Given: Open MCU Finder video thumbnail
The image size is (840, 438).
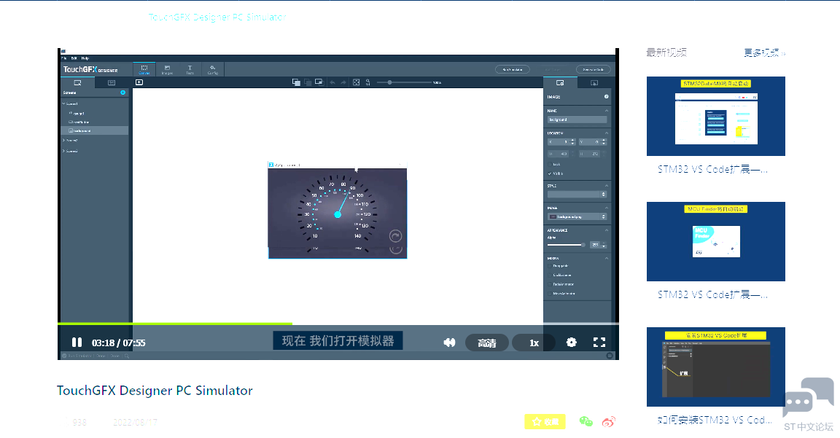Looking at the screenshot, I should [716, 241].
